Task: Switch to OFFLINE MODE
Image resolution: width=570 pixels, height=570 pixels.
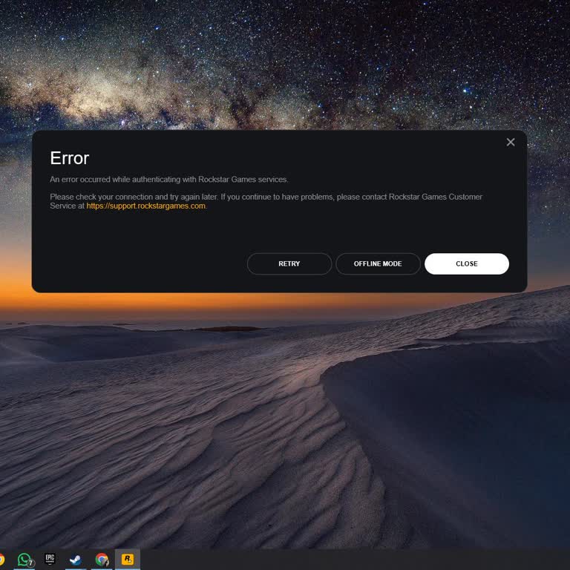Action: (378, 264)
